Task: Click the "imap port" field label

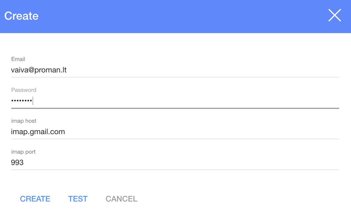Action: point(23,152)
